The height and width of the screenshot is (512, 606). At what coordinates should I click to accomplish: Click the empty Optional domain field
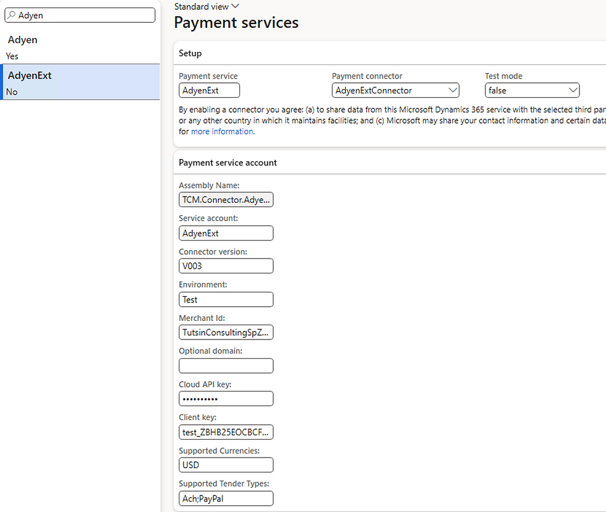226,365
